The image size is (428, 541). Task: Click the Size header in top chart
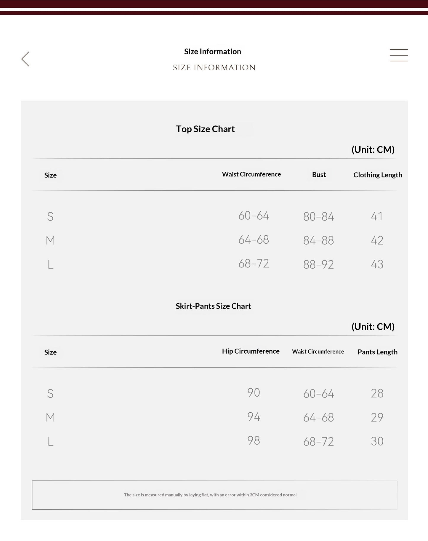(x=50, y=175)
